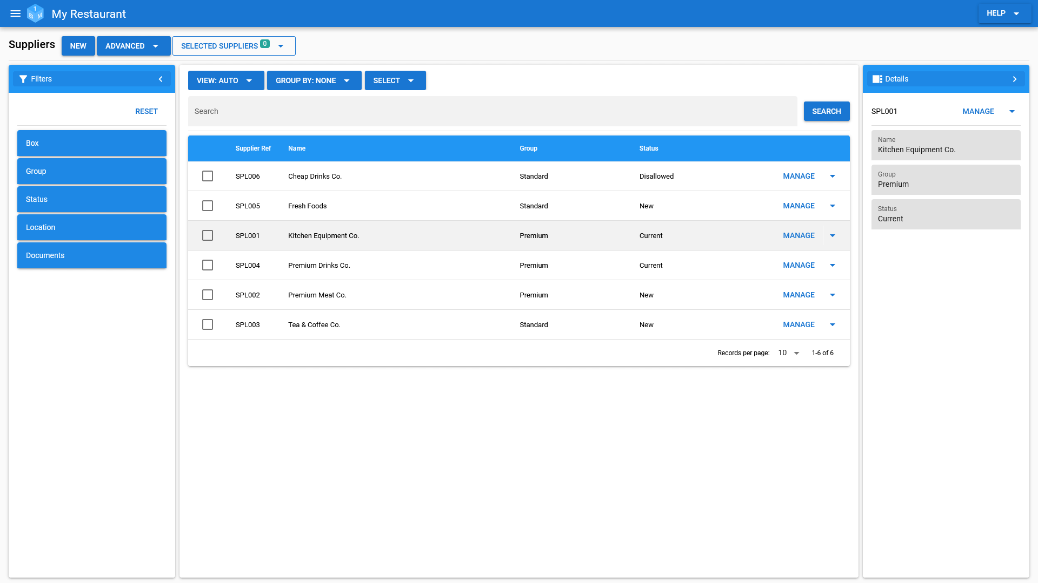Image resolution: width=1038 pixels, height=583 pixels.
Task: Click the MANAGE dropdown arrow for SPL001
Action: coord(833,235)
